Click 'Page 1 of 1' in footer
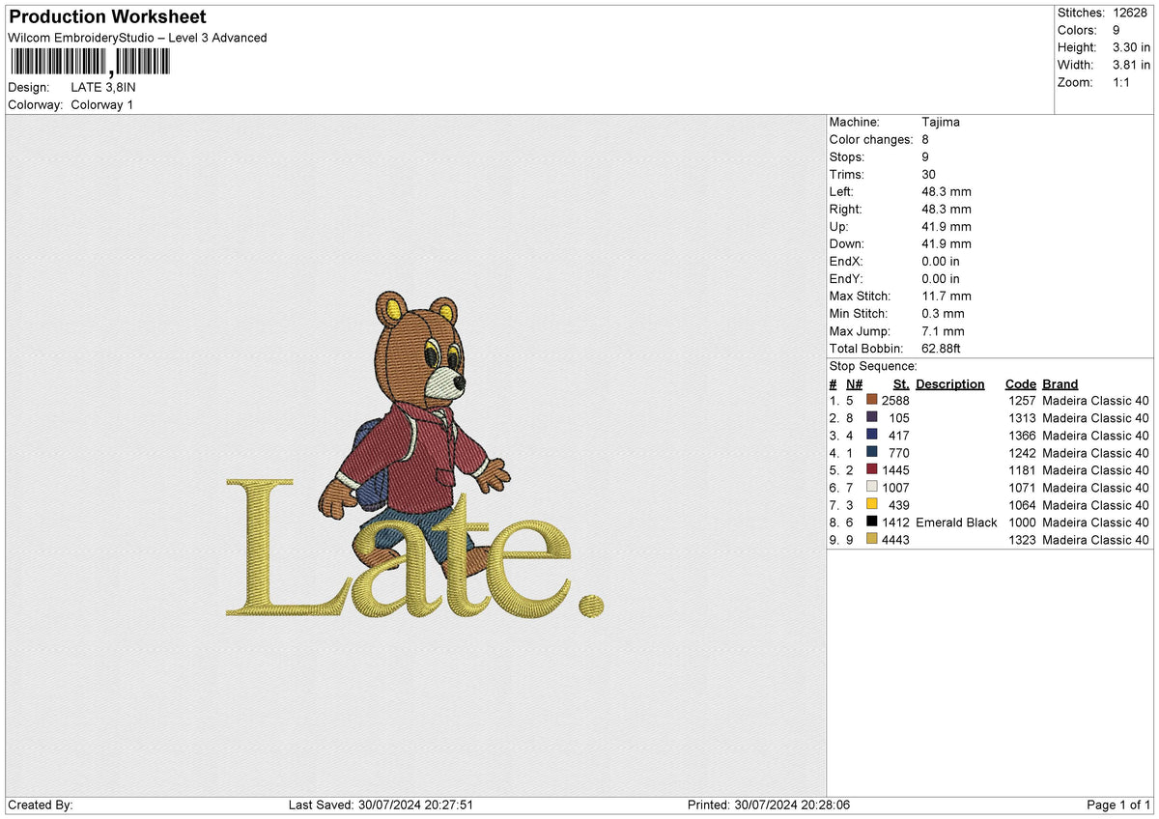1159x819 pixels. [x=1118, y=805]
